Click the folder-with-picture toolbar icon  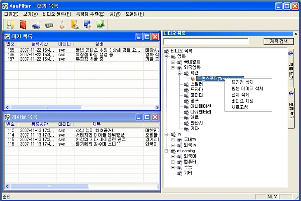[x=75, y=25]
